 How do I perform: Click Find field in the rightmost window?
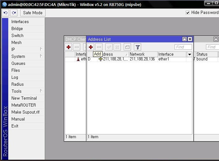coord(212,47)
